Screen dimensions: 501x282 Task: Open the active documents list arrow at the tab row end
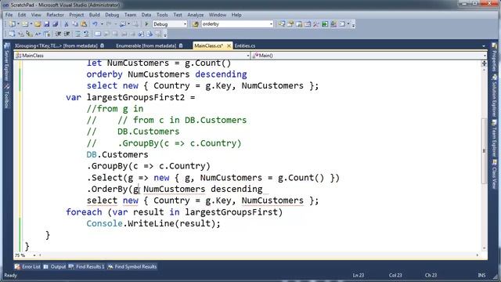[484, 46]
